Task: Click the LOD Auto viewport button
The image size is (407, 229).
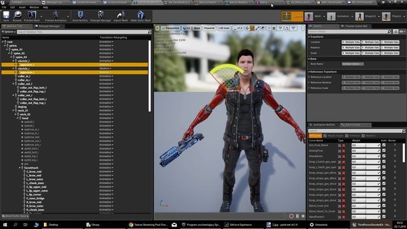Action: pyautogui.click(x=224, y=28)
